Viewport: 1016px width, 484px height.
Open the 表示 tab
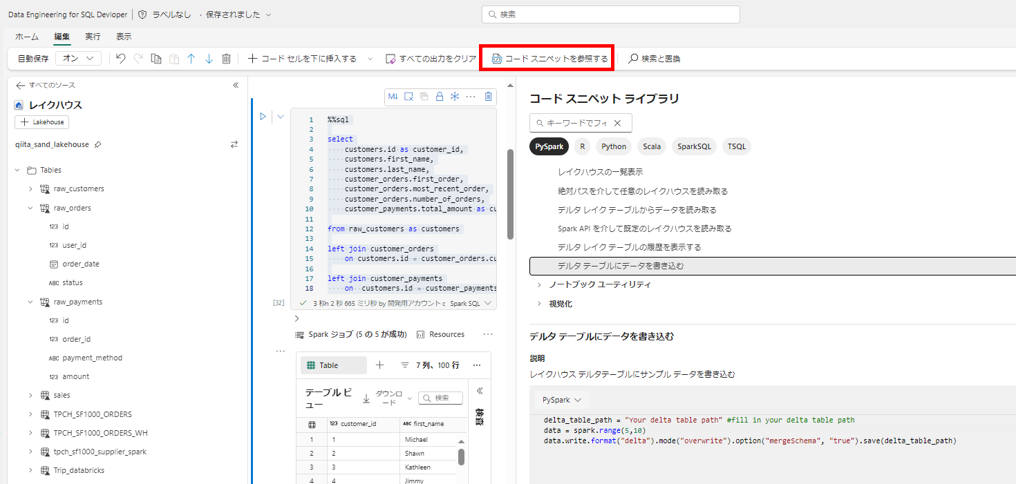point(124,37)
